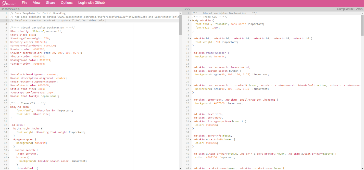364x170 pixels.
Task: Click the CSS output vertical scrollbar thumb
Action: [x=362, y=23]
